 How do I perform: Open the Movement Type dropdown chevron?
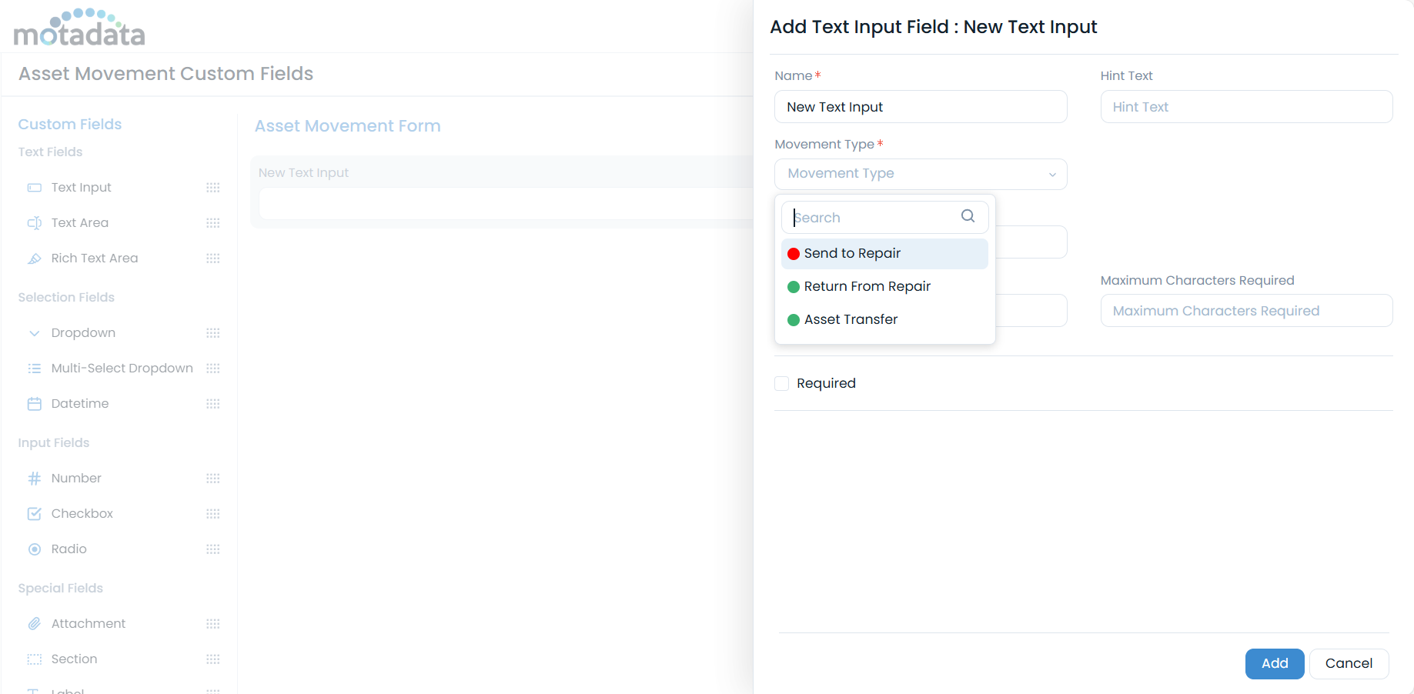tap(1052, 175)
